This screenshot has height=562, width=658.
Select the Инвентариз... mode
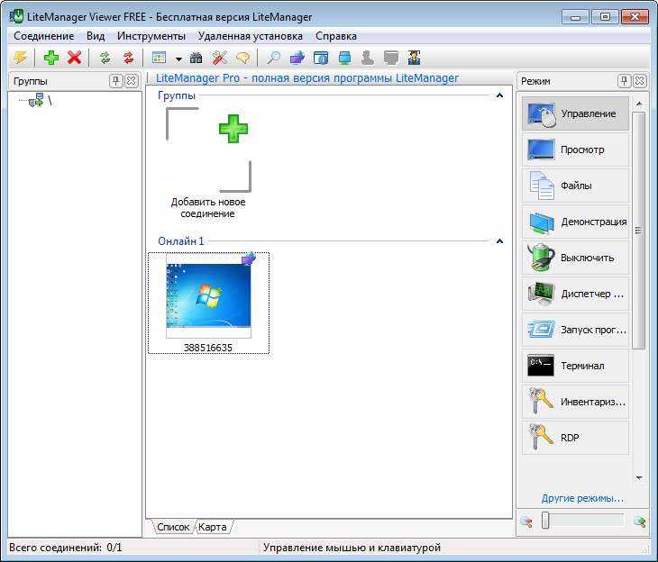575,403
